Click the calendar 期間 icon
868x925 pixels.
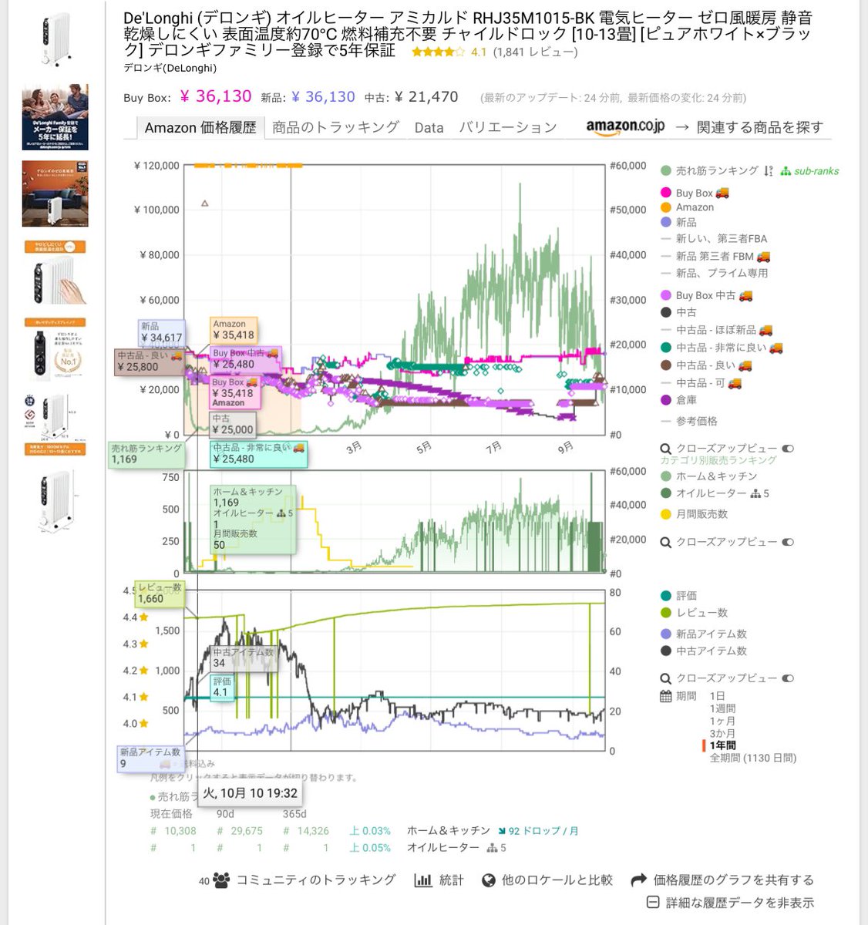point(666,696)
